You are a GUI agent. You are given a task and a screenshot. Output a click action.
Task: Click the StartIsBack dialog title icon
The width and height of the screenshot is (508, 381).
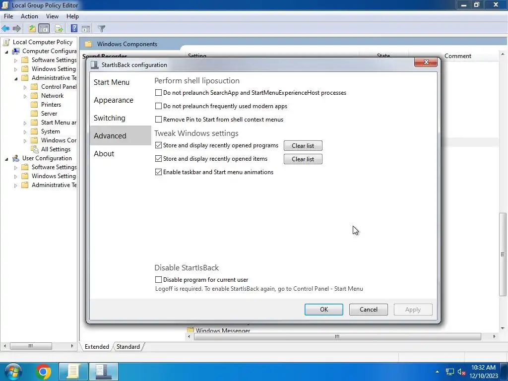[94, 65]
